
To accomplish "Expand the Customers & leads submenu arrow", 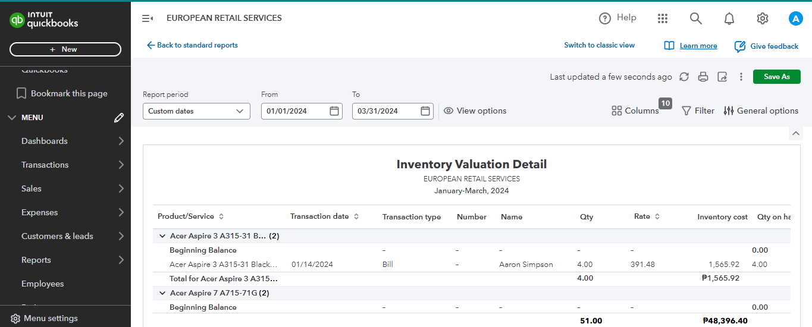I will coord(121,236).
